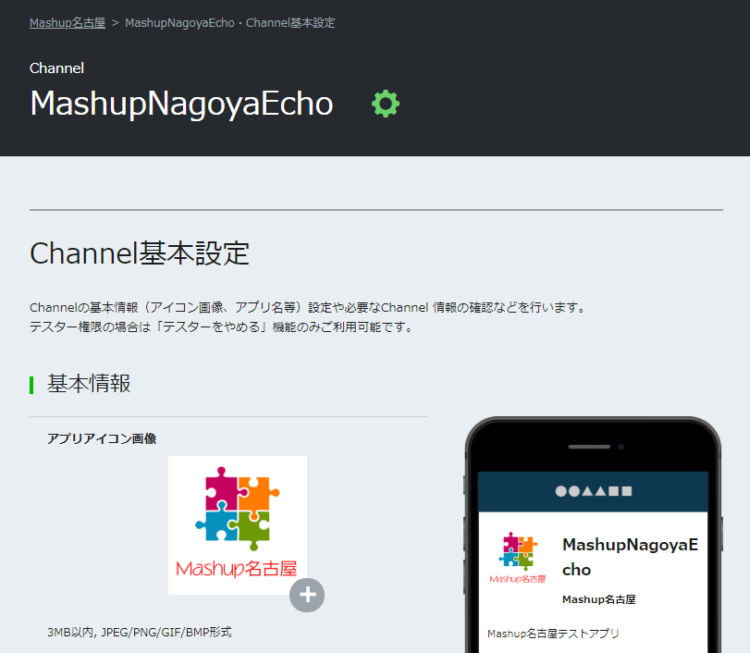Click the plus icon to upload app image
750x653 pixels.
click(x=307, y=595)
